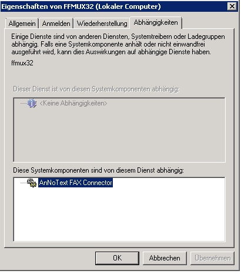This screenshot has width=241, height=274.
Task: Click the dotted tree line before the info icon
Action: click(24, 103)
